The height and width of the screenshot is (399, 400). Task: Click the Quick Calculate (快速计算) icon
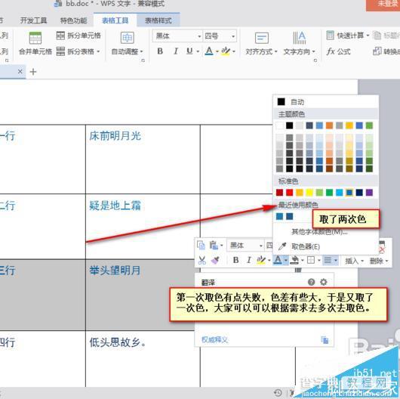pos(330,36)
